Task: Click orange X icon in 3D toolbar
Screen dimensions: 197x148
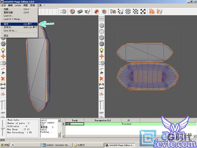Action: [3, 79]
